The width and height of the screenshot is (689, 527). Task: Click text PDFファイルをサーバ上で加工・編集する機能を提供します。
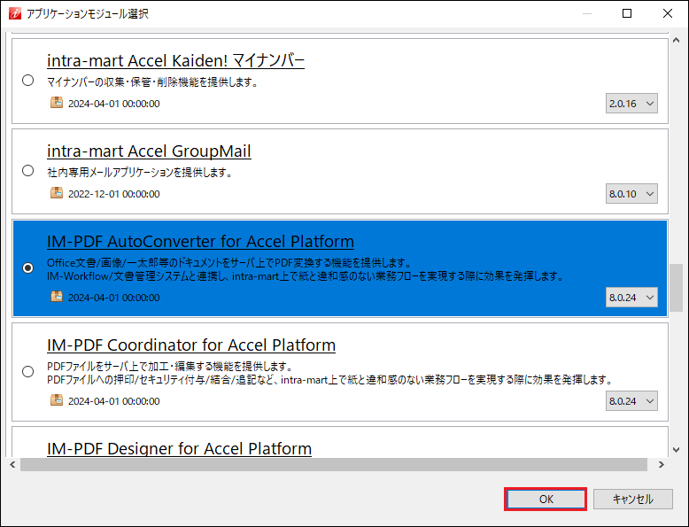pyautogui.click(x=171, y=367)
